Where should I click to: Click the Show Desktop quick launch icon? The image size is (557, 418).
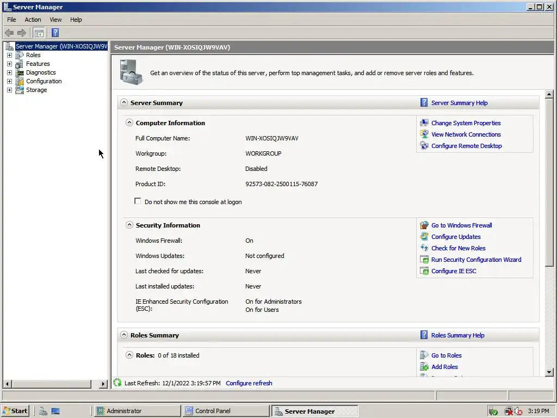pos(55,411)
